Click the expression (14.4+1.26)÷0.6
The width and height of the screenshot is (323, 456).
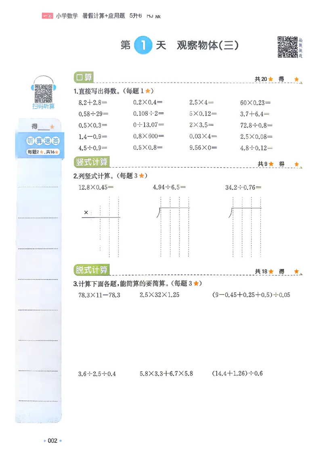[237, 373]
